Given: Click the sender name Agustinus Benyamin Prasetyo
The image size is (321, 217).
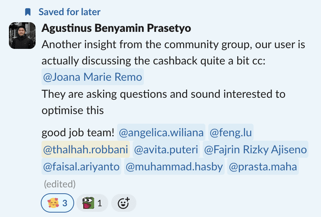Looking at the screenshot, I should [116, 28].
